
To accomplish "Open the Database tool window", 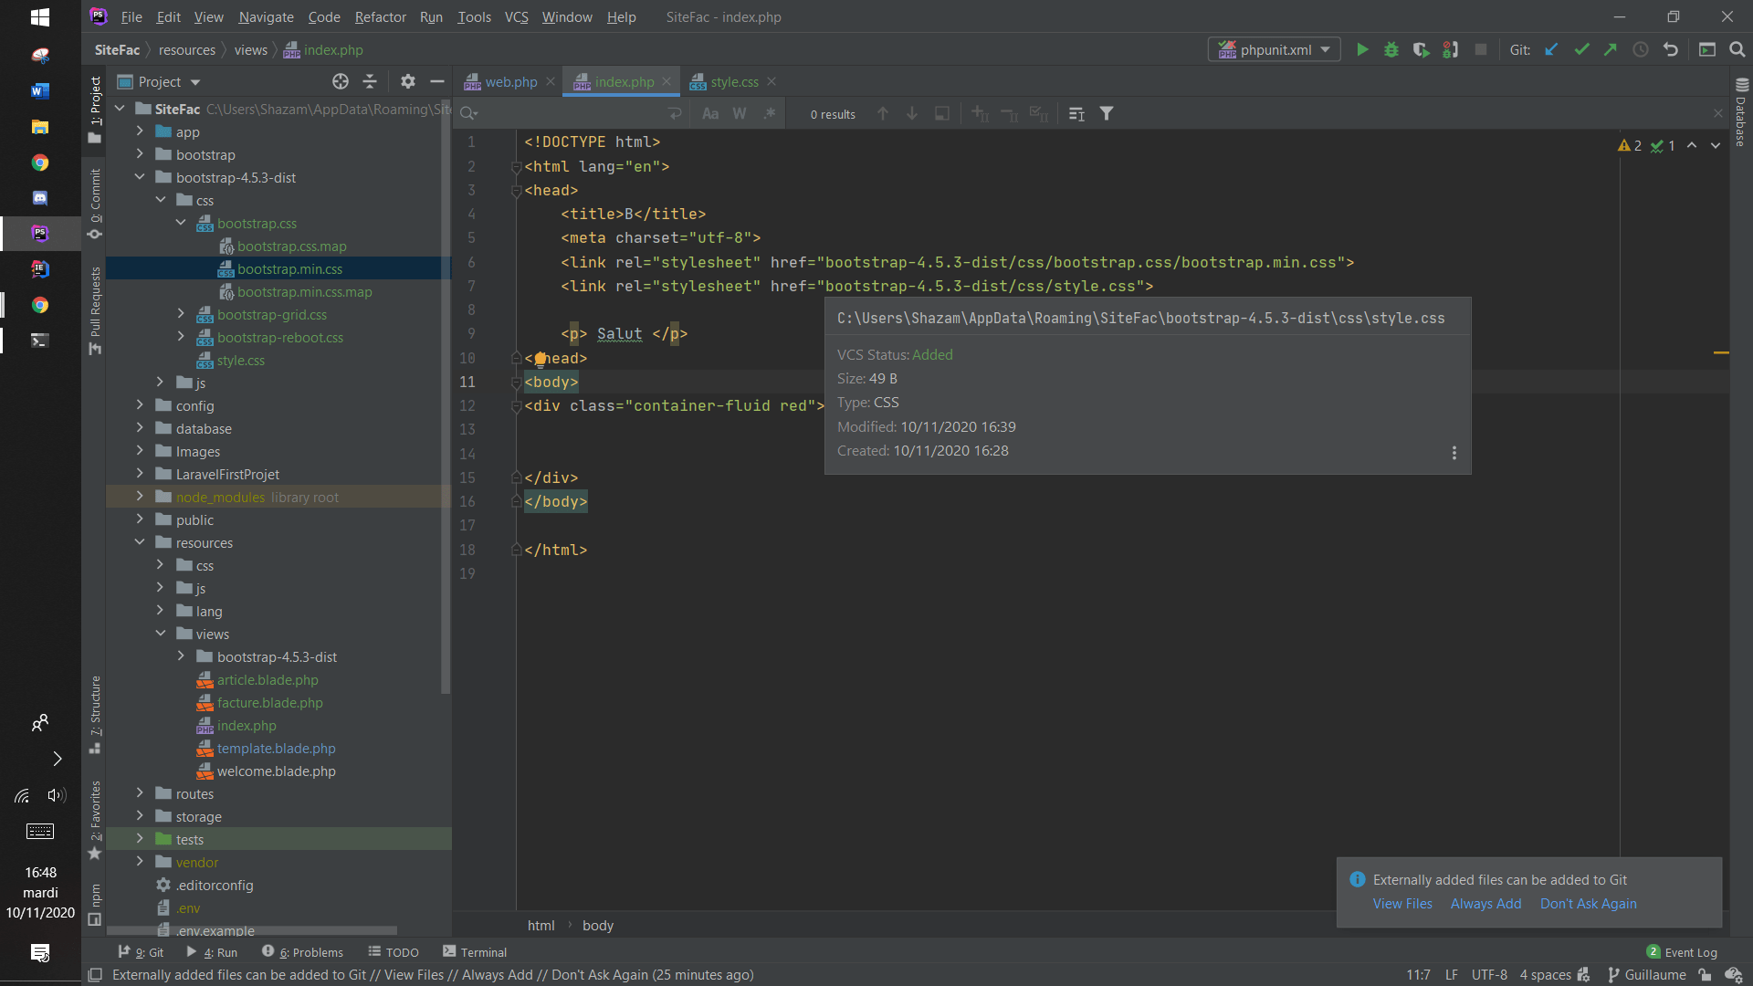I will tap(1741, 112).
